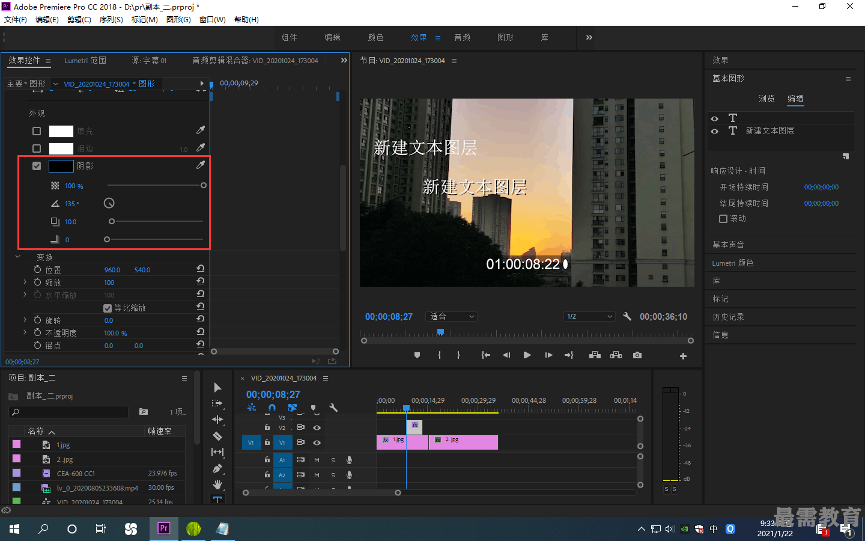865x541 pixels.
Task: Open the 窗口(W) menu
Action: pyautogui.click(x=213, y=20)
